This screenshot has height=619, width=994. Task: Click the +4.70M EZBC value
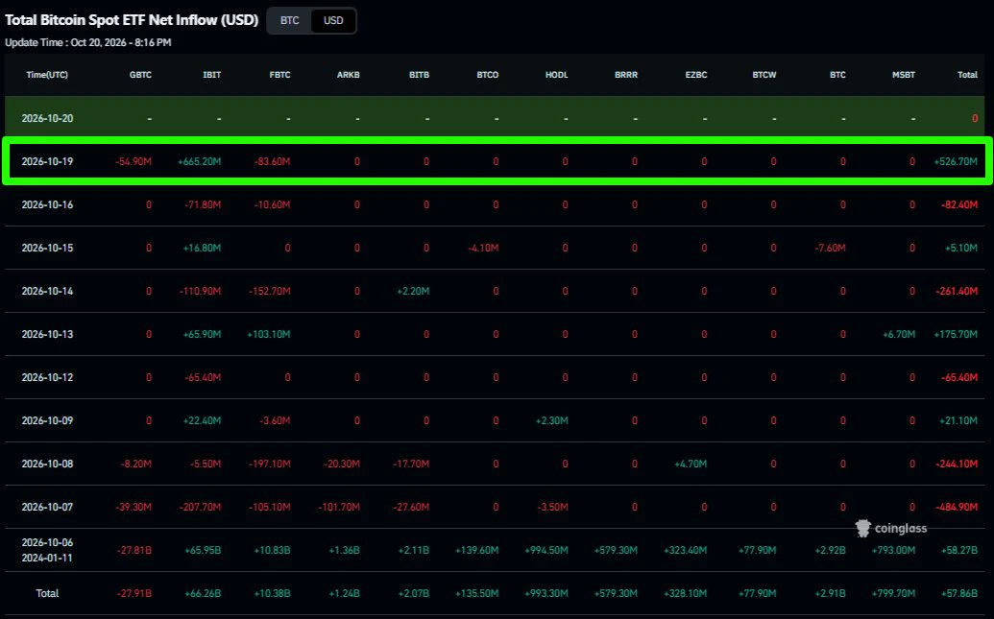point(691,464)
